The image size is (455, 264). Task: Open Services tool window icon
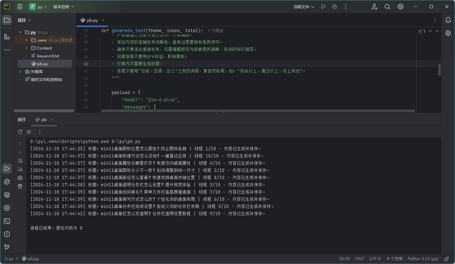point(7,208)
